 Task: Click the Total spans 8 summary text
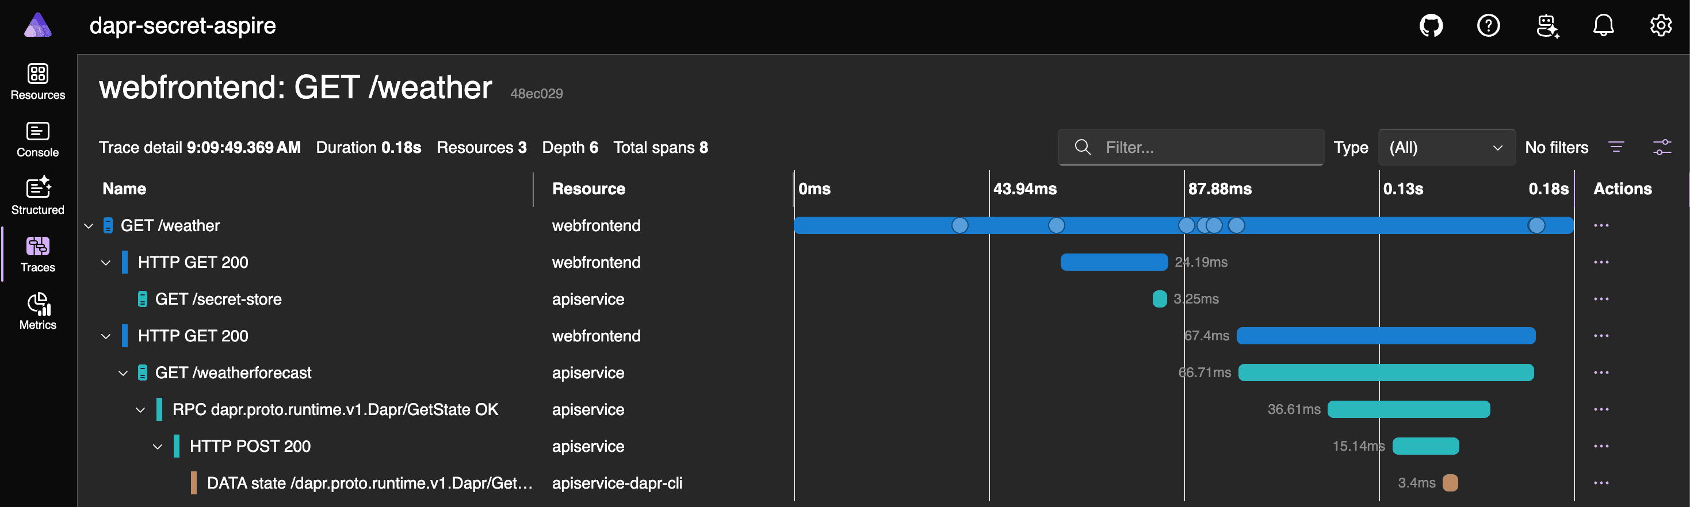click(x=660, y=147)
